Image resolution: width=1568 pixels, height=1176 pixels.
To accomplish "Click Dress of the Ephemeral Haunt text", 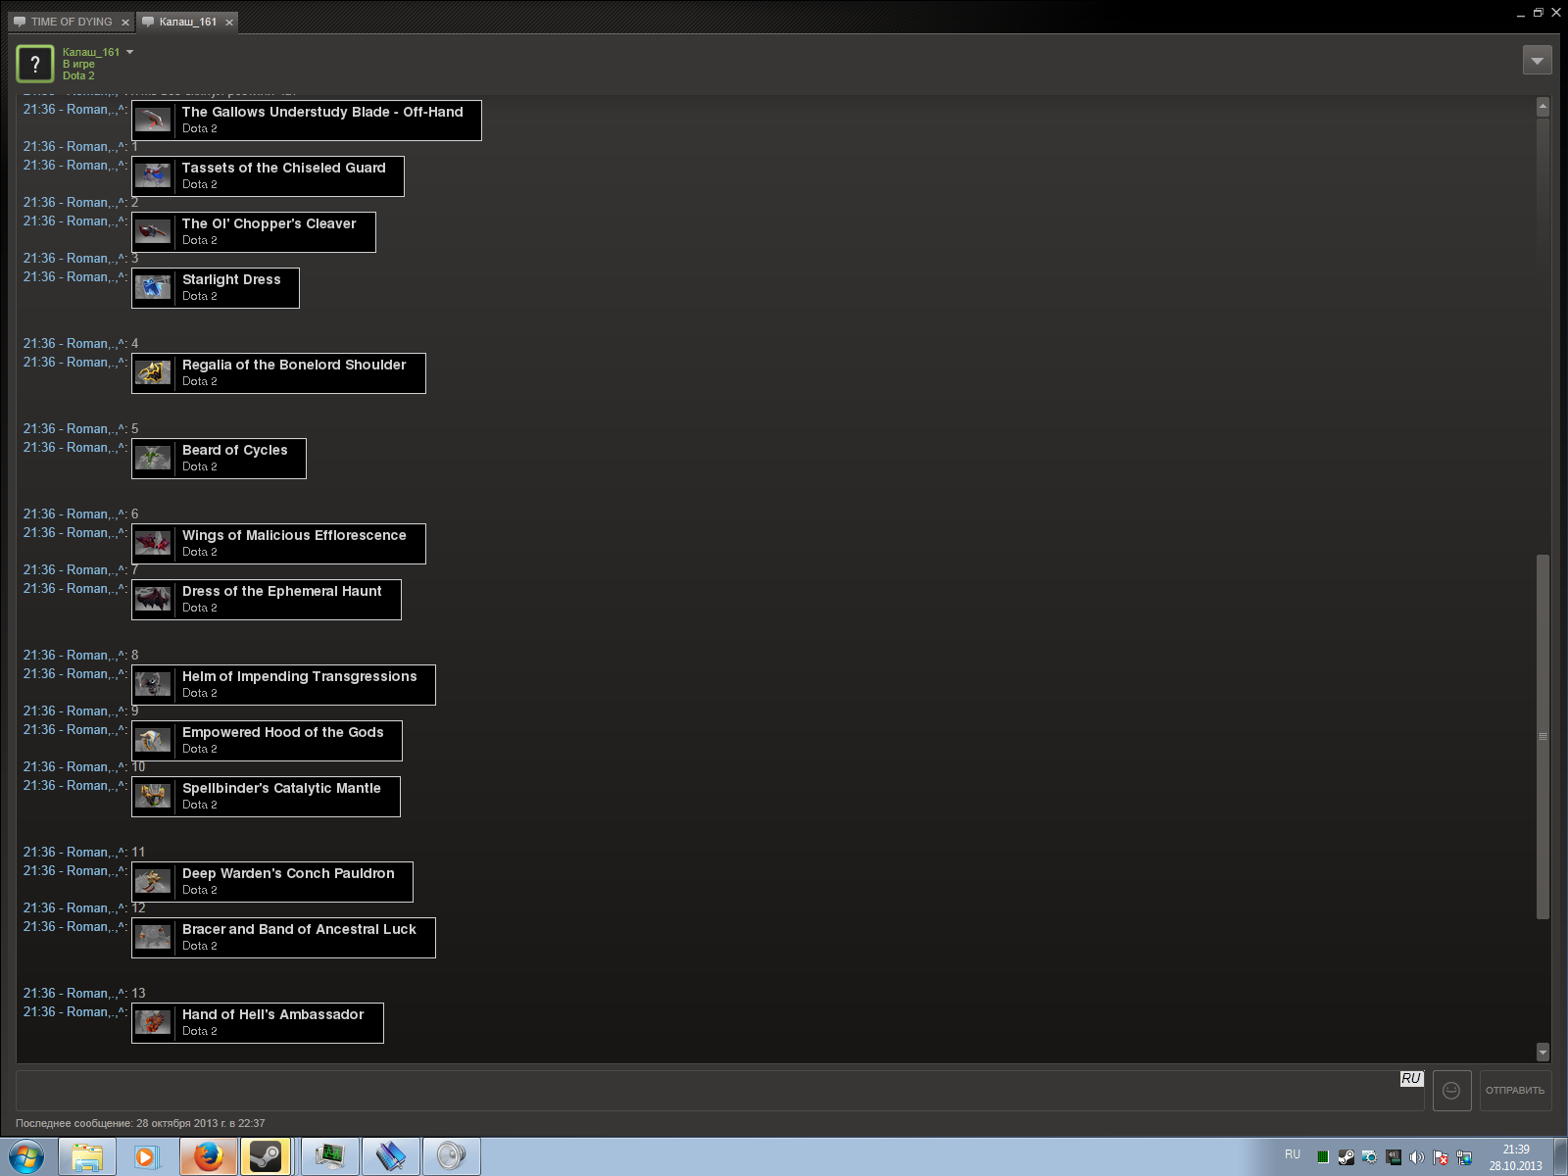I will tap(282, 591).
